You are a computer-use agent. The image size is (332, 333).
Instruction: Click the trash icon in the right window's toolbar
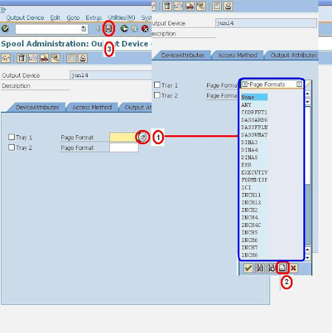point(167,6)
